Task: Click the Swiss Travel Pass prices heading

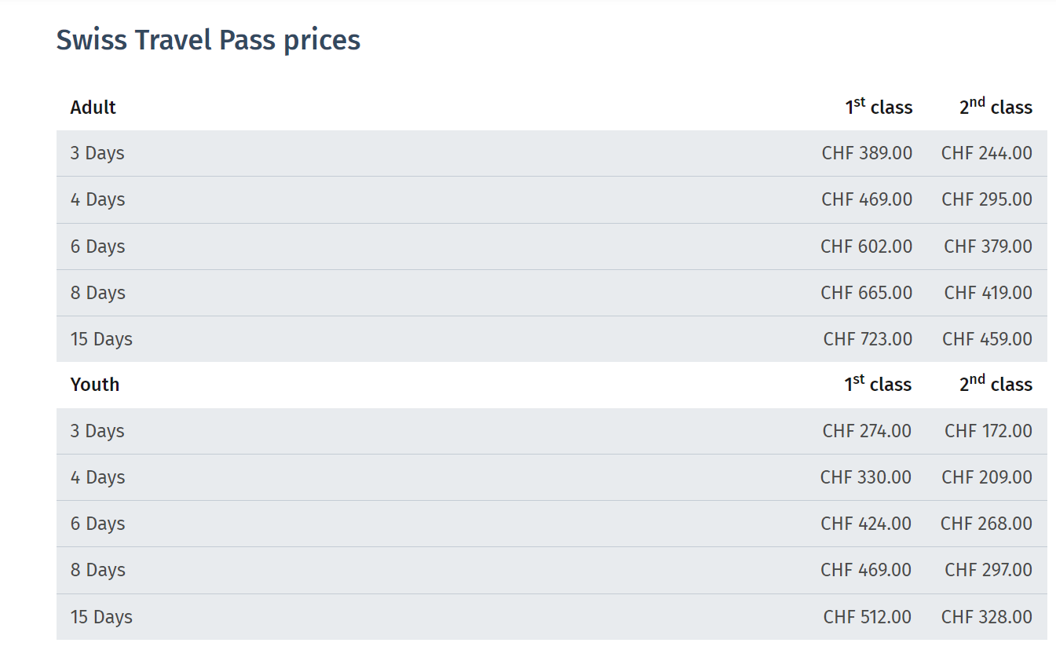Action: pyautogui.click(x=208, y=39)
